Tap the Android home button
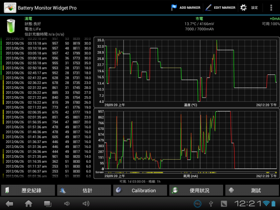 (x=28, y=203)
